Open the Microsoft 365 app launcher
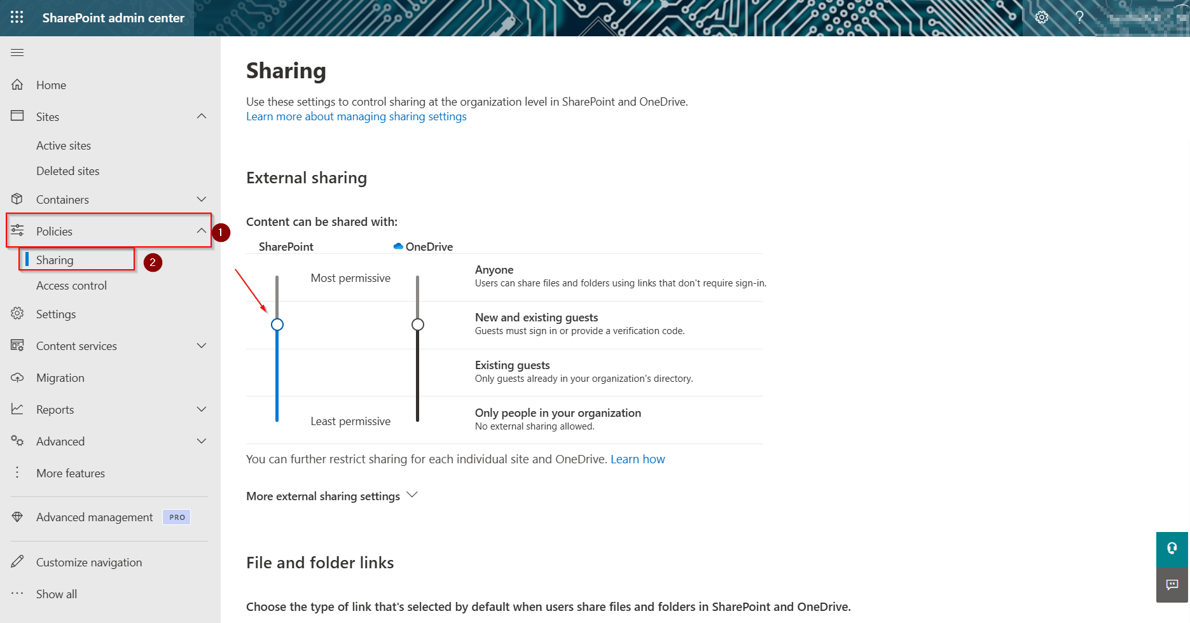 click(x=17, y=17)
